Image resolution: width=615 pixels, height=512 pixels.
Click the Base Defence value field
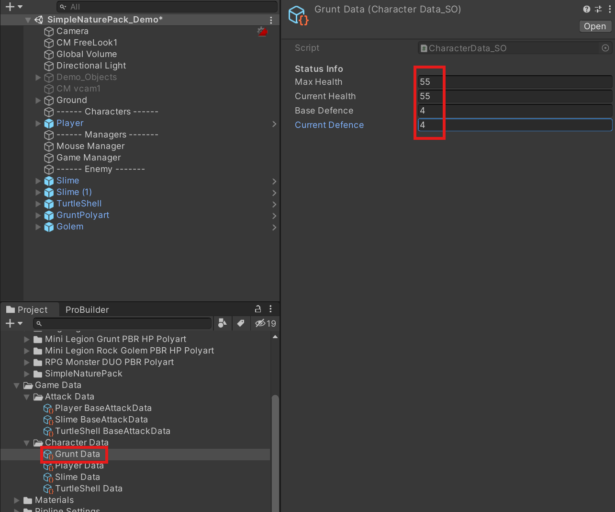point(515,111)
